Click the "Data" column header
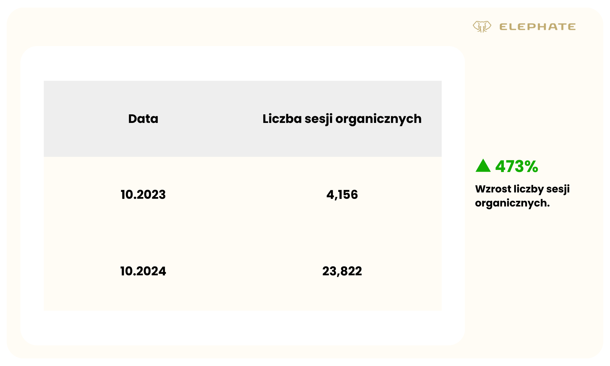Viewport: 610px width, 366px height. (x=143, y=119)
